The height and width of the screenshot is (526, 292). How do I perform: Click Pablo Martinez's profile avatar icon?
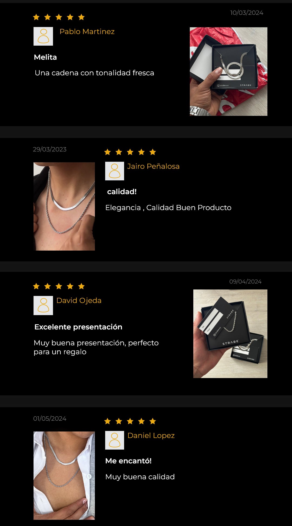pyautogui.click(x=43, y=36)
